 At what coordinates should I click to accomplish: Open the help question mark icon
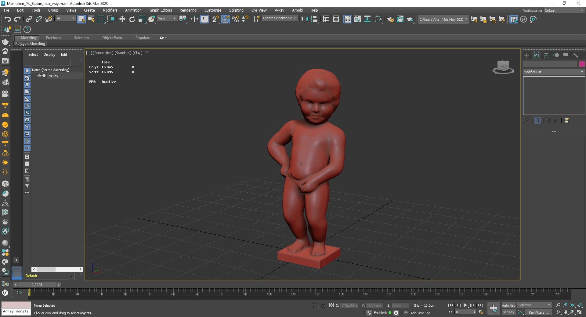click(x=27, y=29)
